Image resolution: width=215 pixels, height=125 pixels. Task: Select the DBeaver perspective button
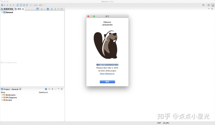213,5
